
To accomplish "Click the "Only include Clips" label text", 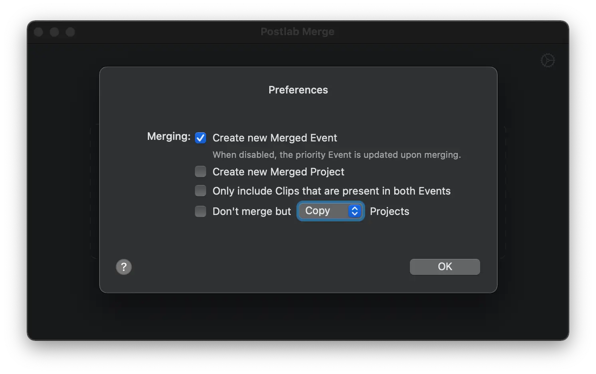I will (x=332, y=191).
